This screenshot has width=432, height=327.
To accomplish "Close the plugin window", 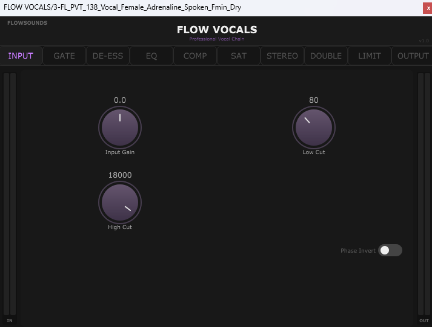I will pyautogui.click(x=428, y=8).
